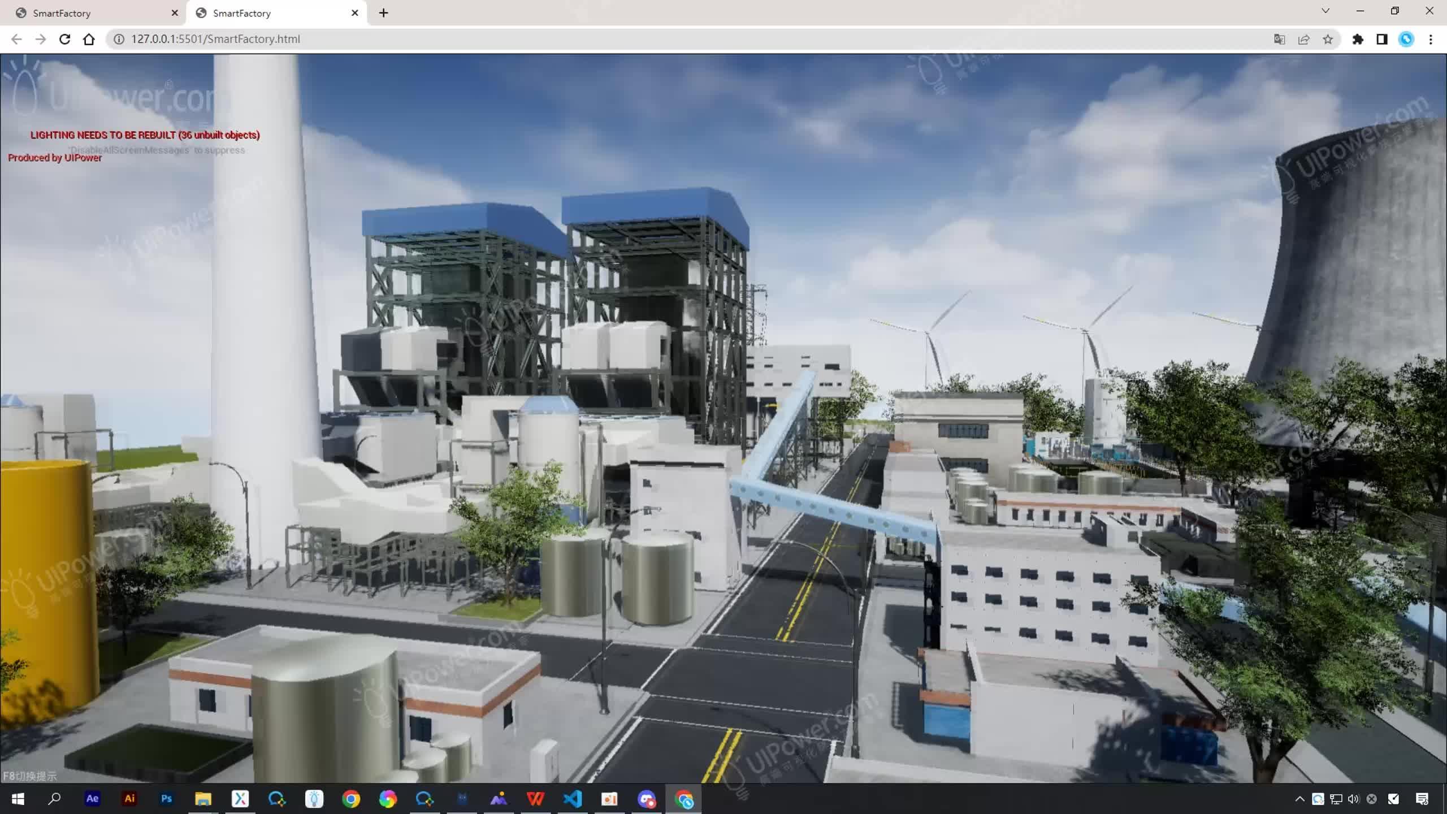Bookmark the page using the star icon
Screen dimensions: 1447x814
pos(1328,39)
